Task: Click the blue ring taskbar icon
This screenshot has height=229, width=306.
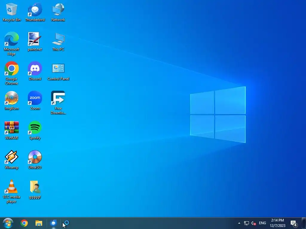Action: (67, 223)
